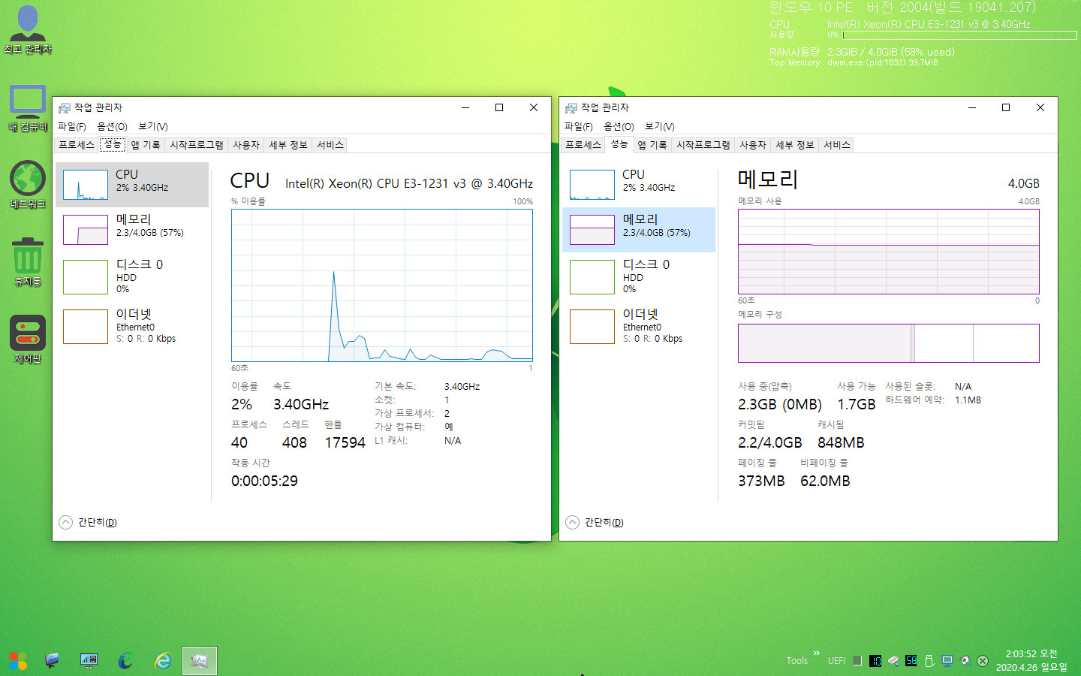Open the 내 컴퓨터 desktop icon
The height and width of the screenshot is (676, 1081).
coord(28,107)
